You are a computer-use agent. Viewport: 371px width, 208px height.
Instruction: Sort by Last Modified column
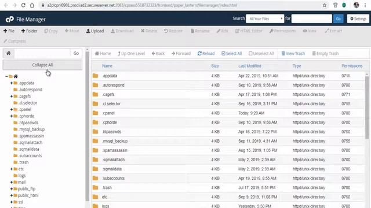click(x=250, y=66)
